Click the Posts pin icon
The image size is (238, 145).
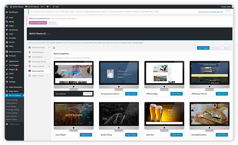(x=7, y=18)
